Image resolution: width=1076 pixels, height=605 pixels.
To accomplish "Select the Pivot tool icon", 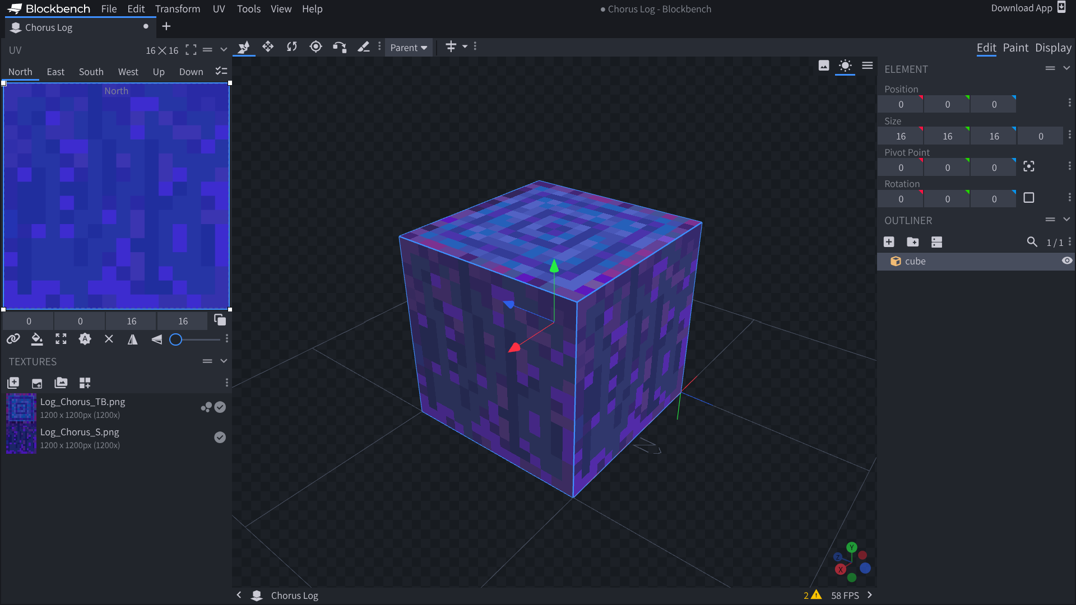I will 316,47.
